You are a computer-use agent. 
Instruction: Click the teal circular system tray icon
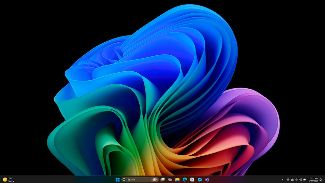[x=288, y=179]
